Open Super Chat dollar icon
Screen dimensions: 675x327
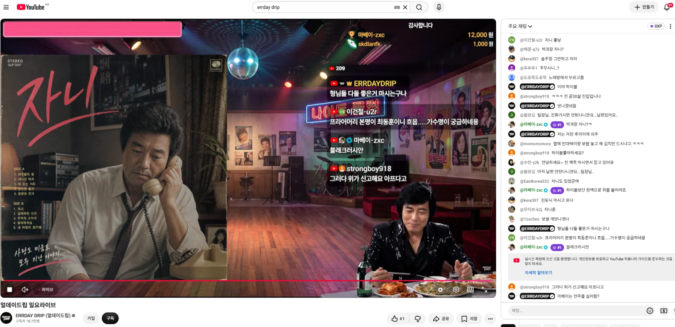click(x=664, y=311)
